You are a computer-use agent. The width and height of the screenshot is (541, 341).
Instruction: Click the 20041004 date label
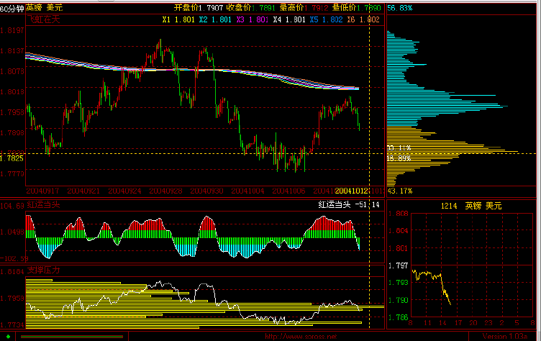click(247, 191)
